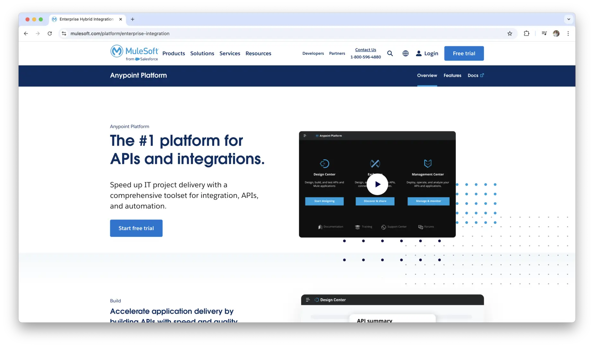Click the Anypoint Platform heading in blue bar
Screen dimensions: 594x347
point(138,76)
